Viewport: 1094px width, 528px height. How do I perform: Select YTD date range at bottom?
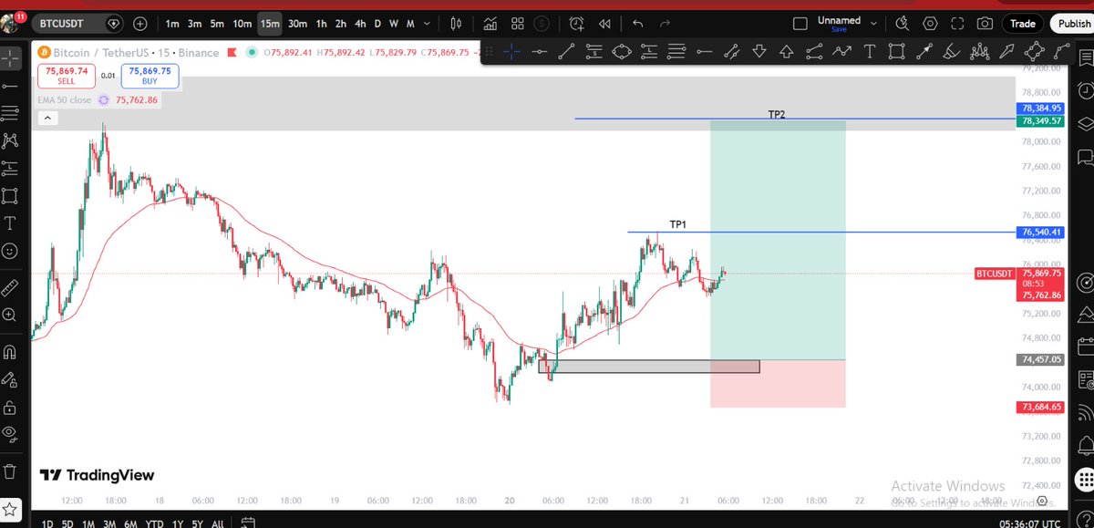[x=153, y=523]
